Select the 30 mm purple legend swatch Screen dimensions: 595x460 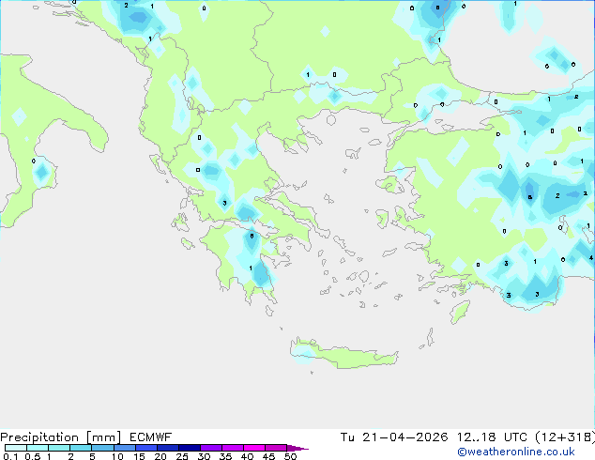[211, 448]
